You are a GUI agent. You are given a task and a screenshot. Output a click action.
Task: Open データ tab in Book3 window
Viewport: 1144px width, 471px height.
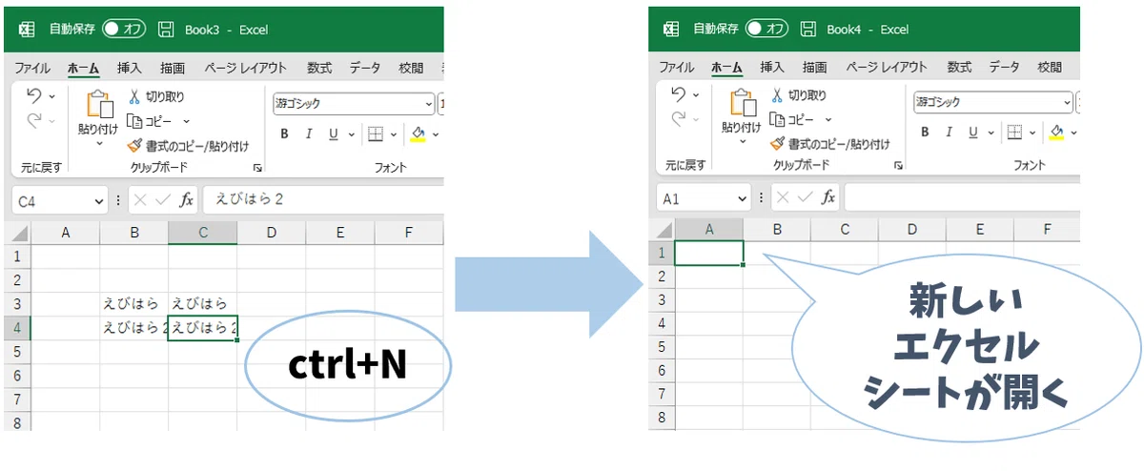point(364,69)
